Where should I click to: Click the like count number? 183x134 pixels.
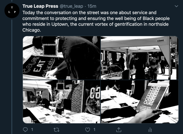94,129
